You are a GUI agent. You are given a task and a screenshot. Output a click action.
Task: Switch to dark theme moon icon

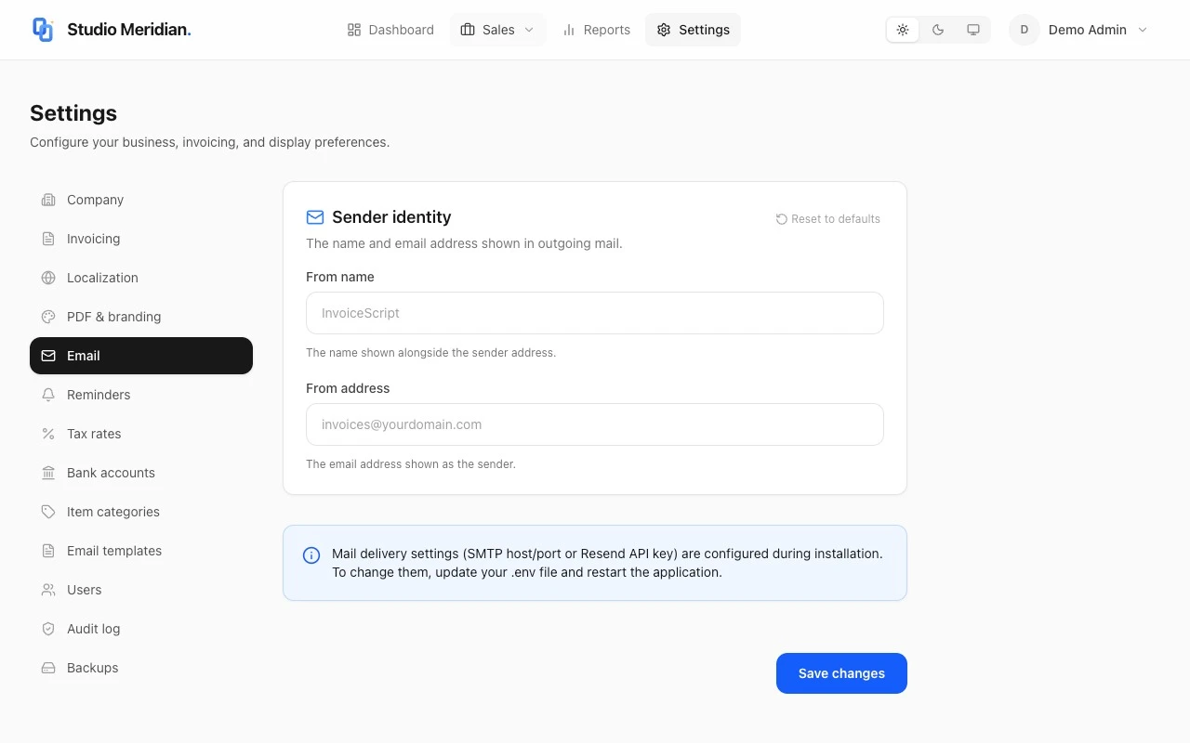(938, 30)
